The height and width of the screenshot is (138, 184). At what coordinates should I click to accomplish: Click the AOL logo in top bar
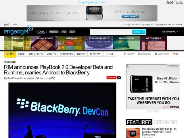(x=6, y=24)
